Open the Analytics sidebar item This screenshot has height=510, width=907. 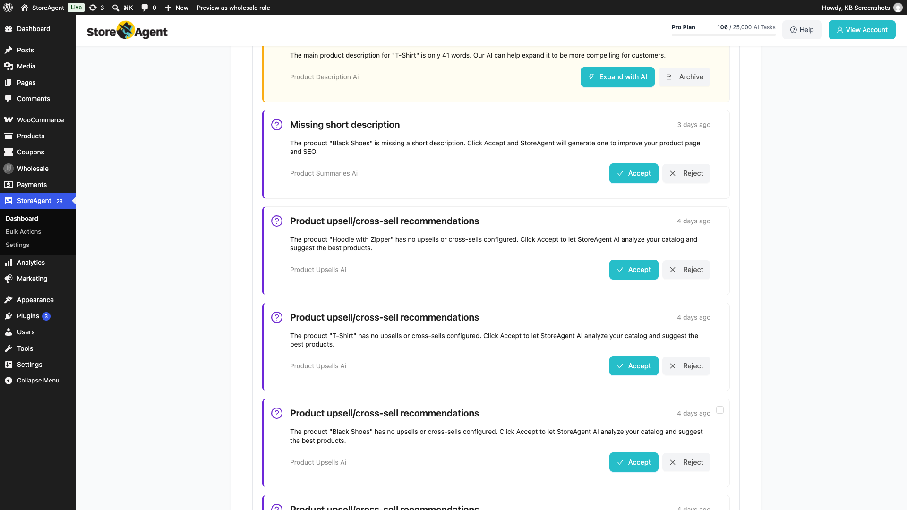point(38,263)
